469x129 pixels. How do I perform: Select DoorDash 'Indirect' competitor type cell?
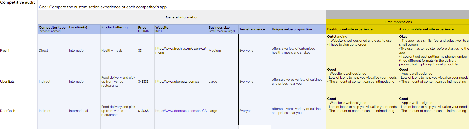pos(53,111)
